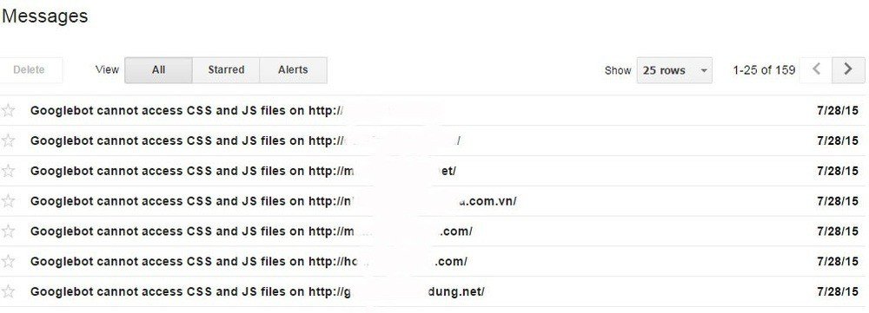Switch to the Starred view tab
This screenshot has height=313, width=869.
226,70
